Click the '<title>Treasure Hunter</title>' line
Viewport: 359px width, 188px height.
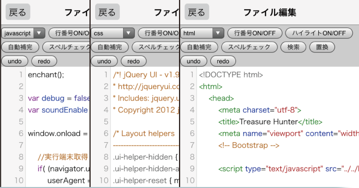tap(270, 122)
